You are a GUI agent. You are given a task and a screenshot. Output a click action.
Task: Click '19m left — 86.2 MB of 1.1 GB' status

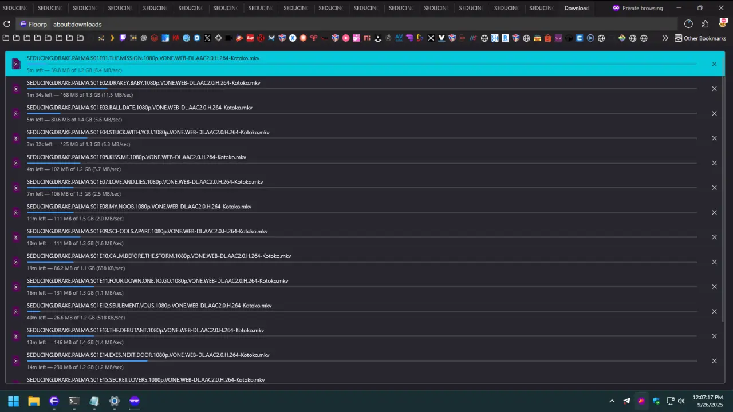(x=76, y=268)
